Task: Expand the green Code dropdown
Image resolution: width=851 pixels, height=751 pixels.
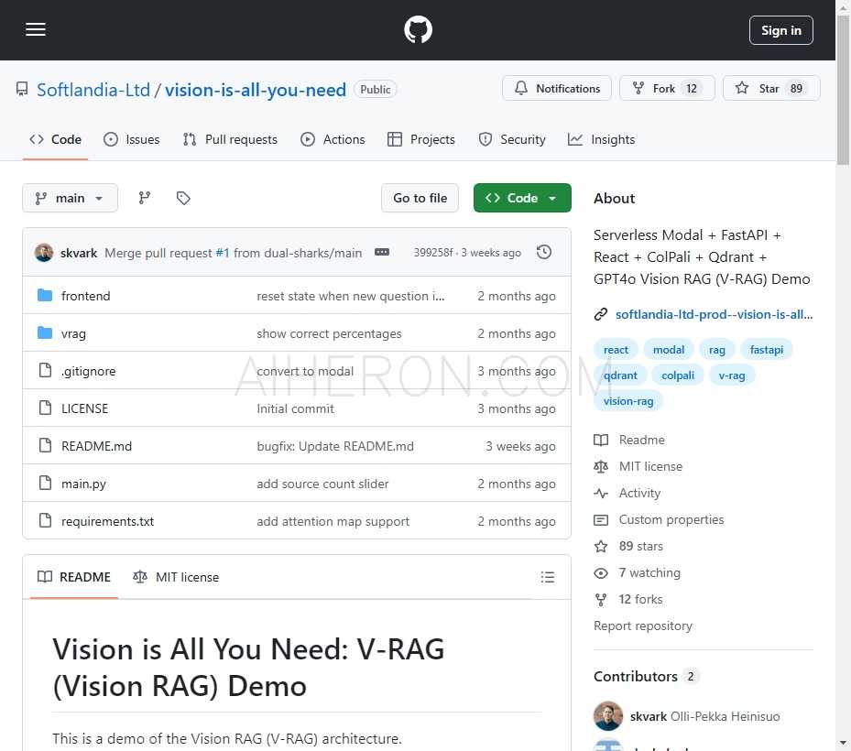Action: point(521,198)
